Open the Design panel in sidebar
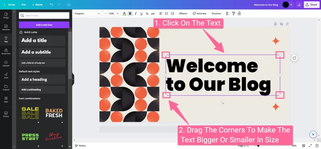The width and height of the screenshot is (321, 149). [6, 15]
